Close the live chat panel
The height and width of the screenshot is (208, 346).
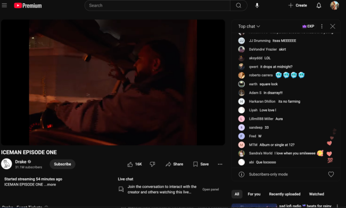[x=333, y=26]
